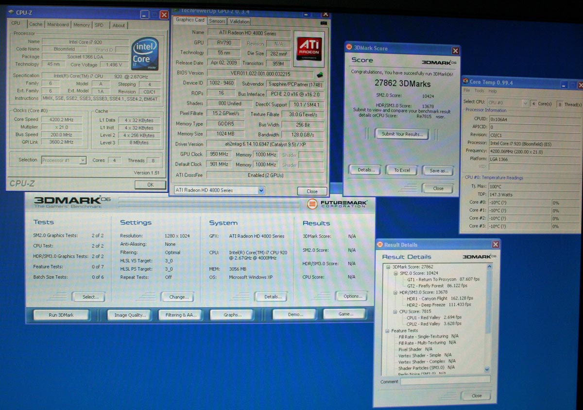This screenshot has height=410, width=583.
Task: Open the Memory tab in CPU-Z
Action: click(82, 25)
